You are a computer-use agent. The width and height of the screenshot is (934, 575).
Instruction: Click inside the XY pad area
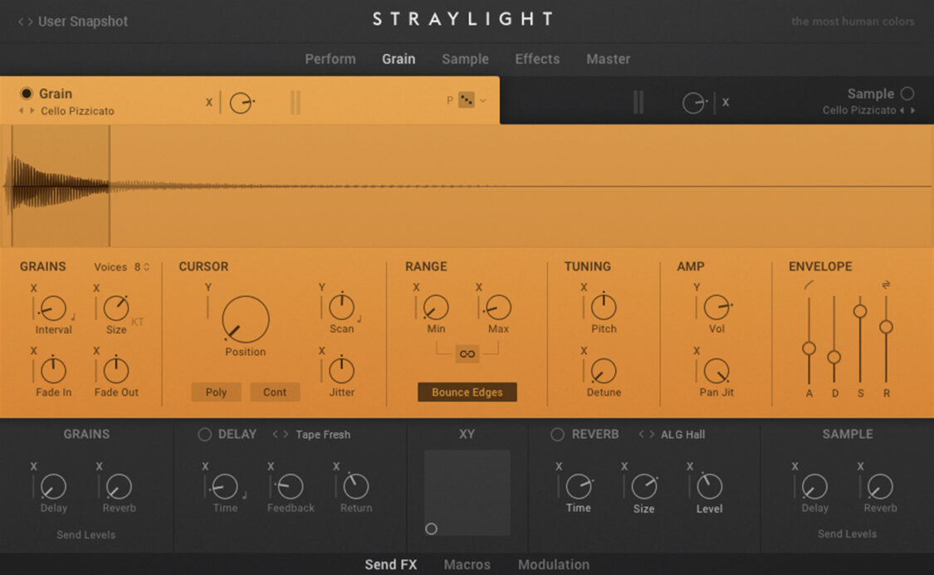coord(466,494)
